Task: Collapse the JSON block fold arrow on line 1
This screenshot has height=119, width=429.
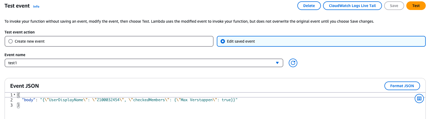Action: tap(14, 95)
